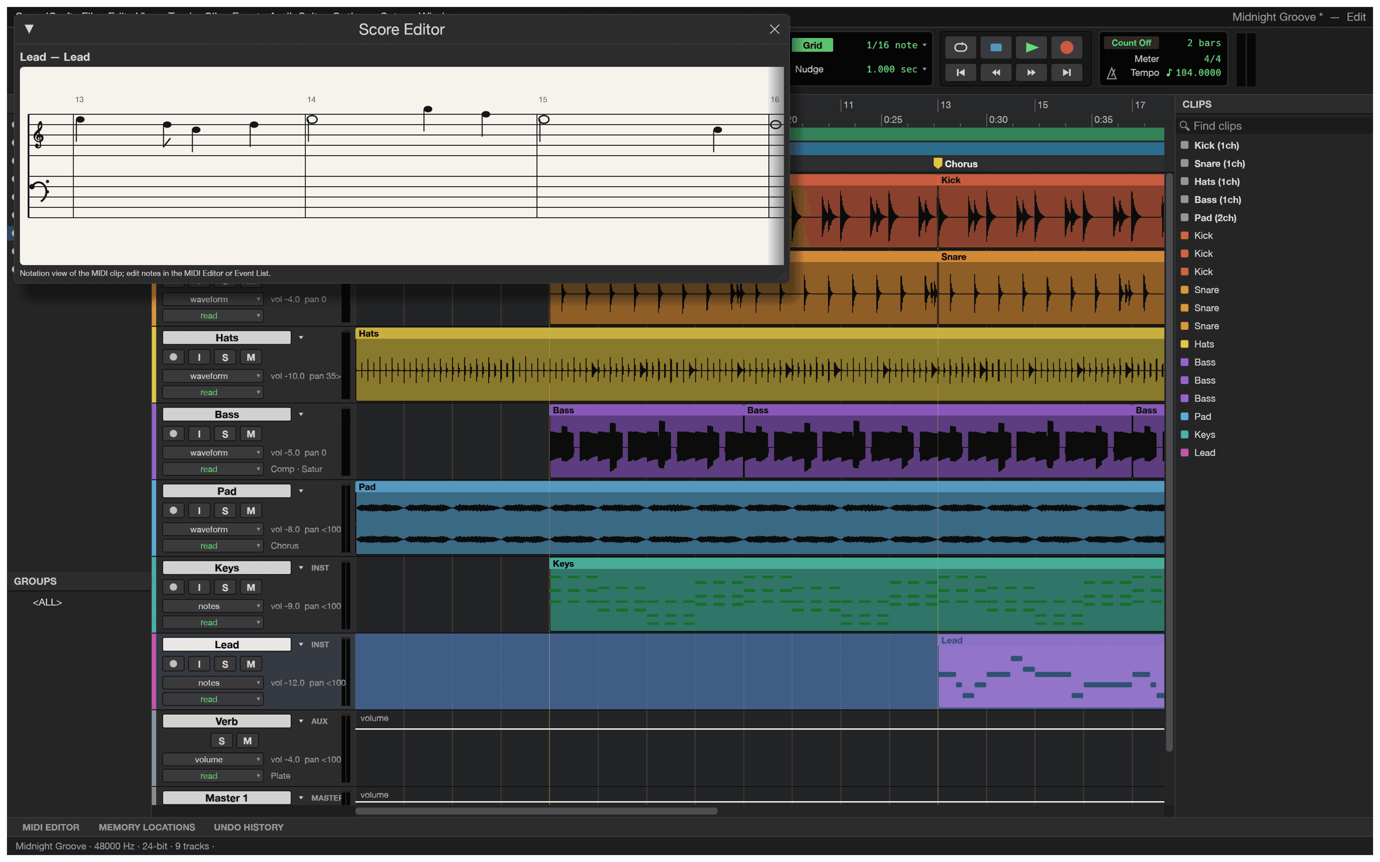Open the 1/16 note grid value dropdown
The height and width of the screenshot is (862, 1380).
point(896,45)
